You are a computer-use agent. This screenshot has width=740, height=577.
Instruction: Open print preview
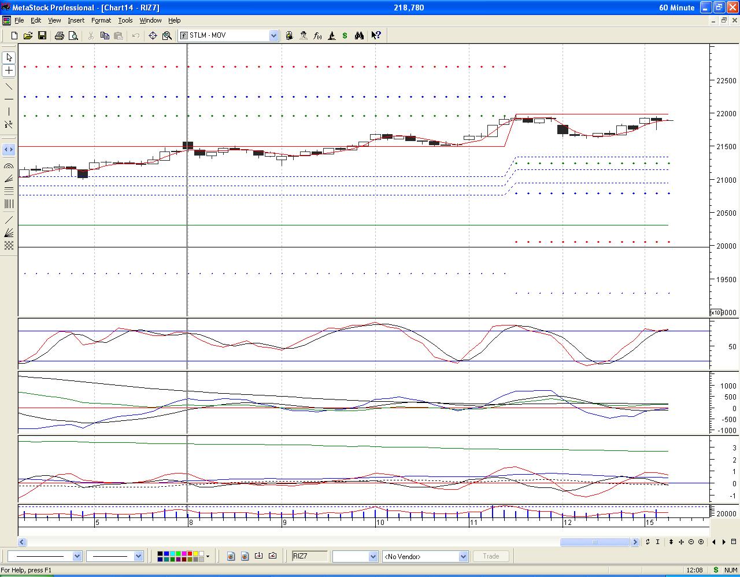coord(73,35)
